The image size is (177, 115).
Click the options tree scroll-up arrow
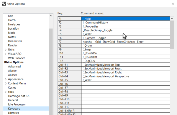[51, 16]
